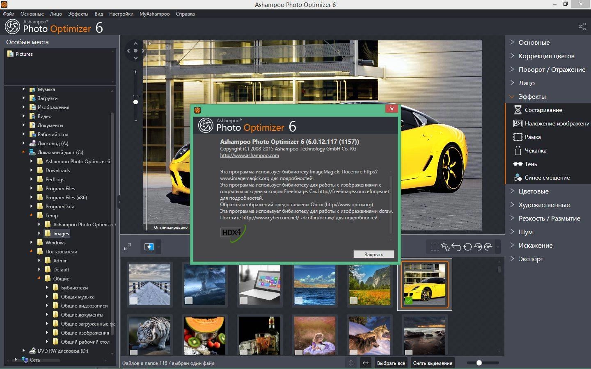Viewport: 591px width, 369px height.
Task: Click the Ashampoo logo in main header
Action: [x=12, y=27]
